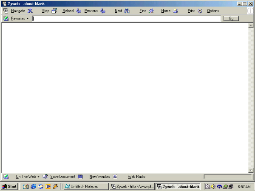The height and width of the screenshot is (191, 255).
Task: Open the volume speaker tray icon
Action: click(x=213, y=187)
